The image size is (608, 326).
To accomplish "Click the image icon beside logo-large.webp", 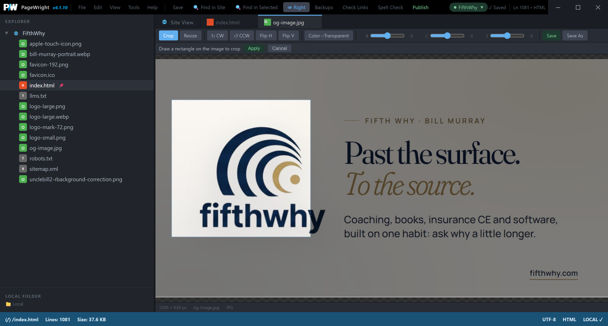I will 23,117.
